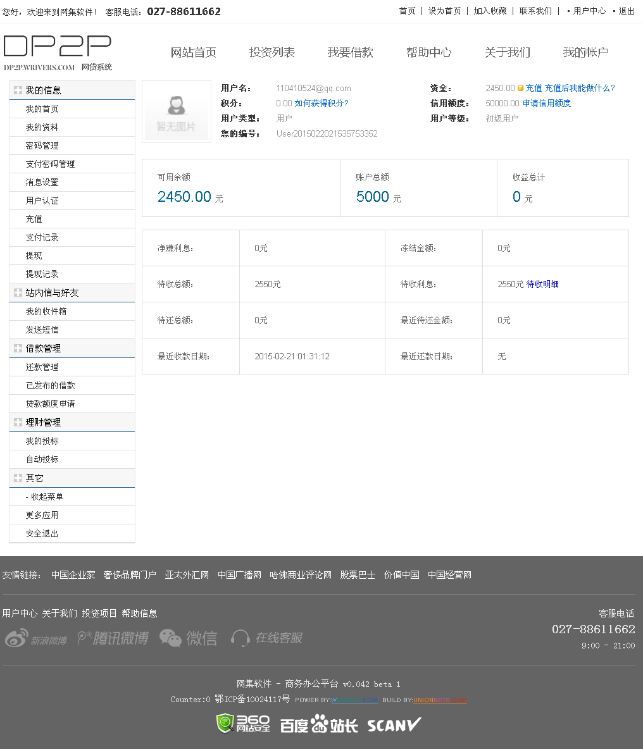Click the DP2P site logo
This screenshot has width=643, height=749.
58,53
